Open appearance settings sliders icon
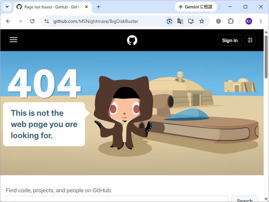The width and height of the screenshot is (269, 202). click(x=250, y=40)
